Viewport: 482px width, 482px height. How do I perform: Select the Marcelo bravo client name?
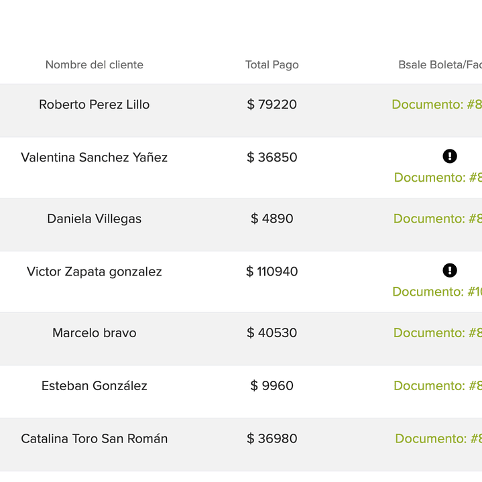pyautogui.click(x=95, y=333)
